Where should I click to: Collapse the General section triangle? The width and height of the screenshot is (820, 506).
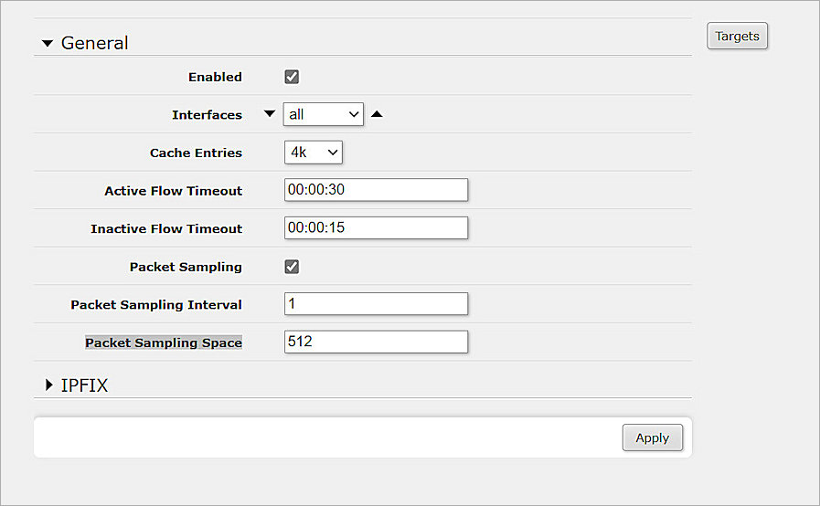point(48,43)
